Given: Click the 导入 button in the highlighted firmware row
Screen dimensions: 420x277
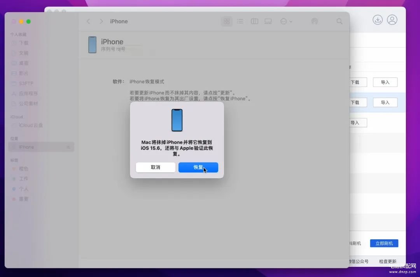Looking at the screenshot, I should (385, 103).
